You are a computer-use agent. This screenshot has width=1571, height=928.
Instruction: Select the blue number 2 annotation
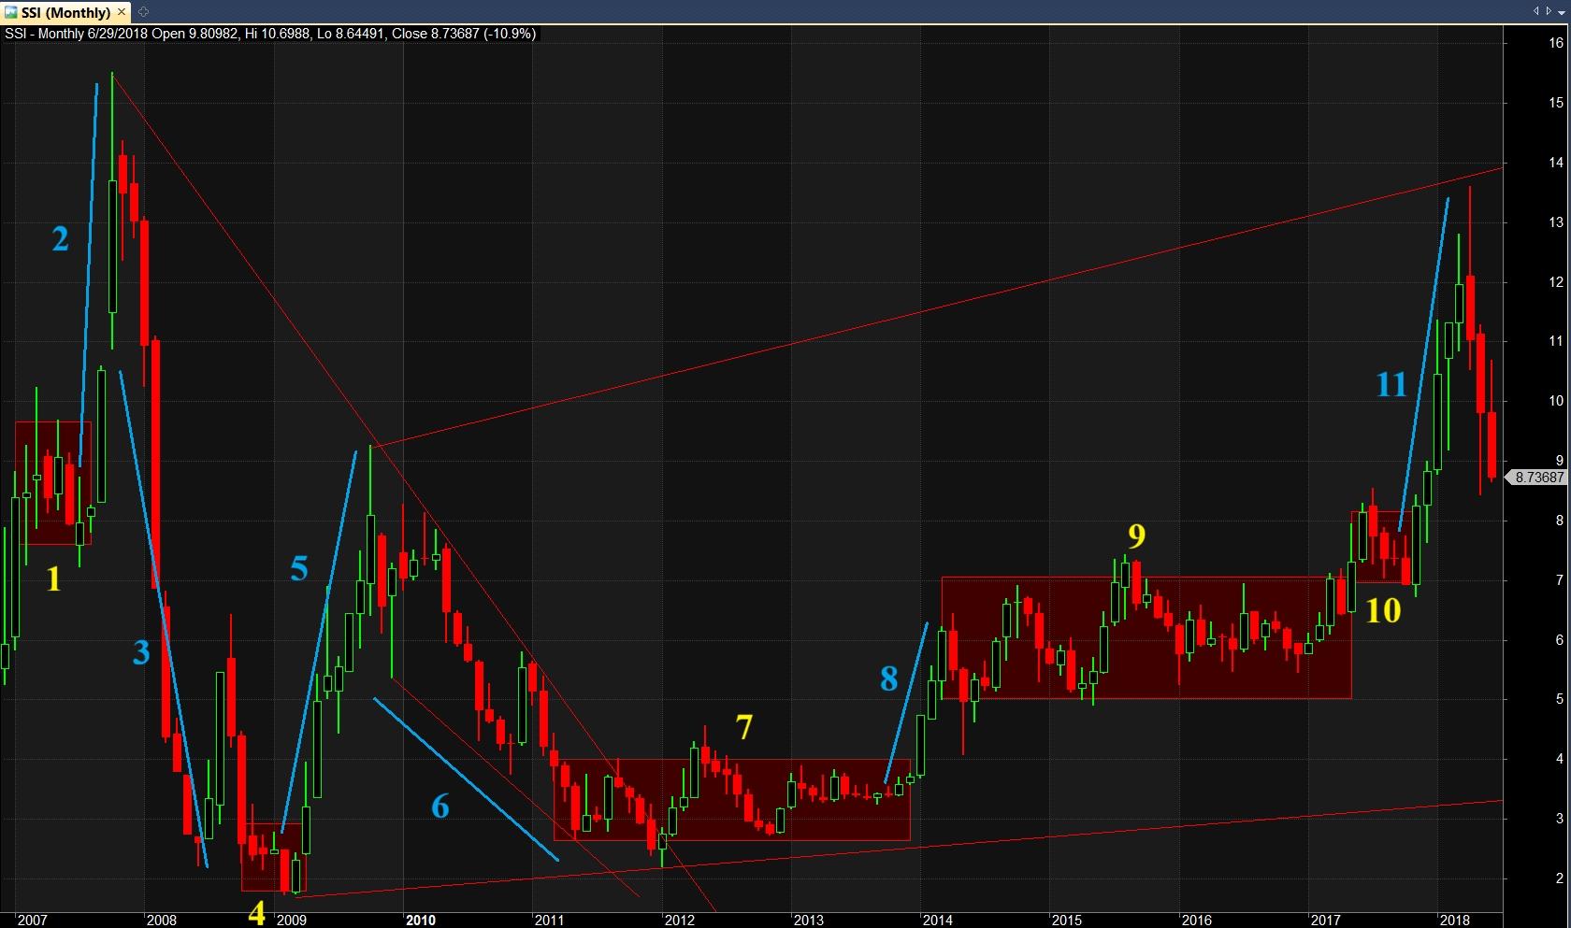pyautogui.click(x=60, y=240)
